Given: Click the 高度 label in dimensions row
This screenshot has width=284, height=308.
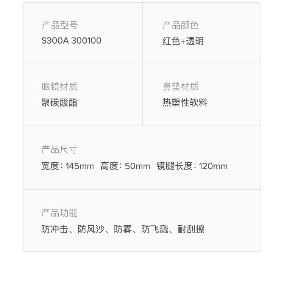Looking at the screenshot, I should click(x=109, y=166).
